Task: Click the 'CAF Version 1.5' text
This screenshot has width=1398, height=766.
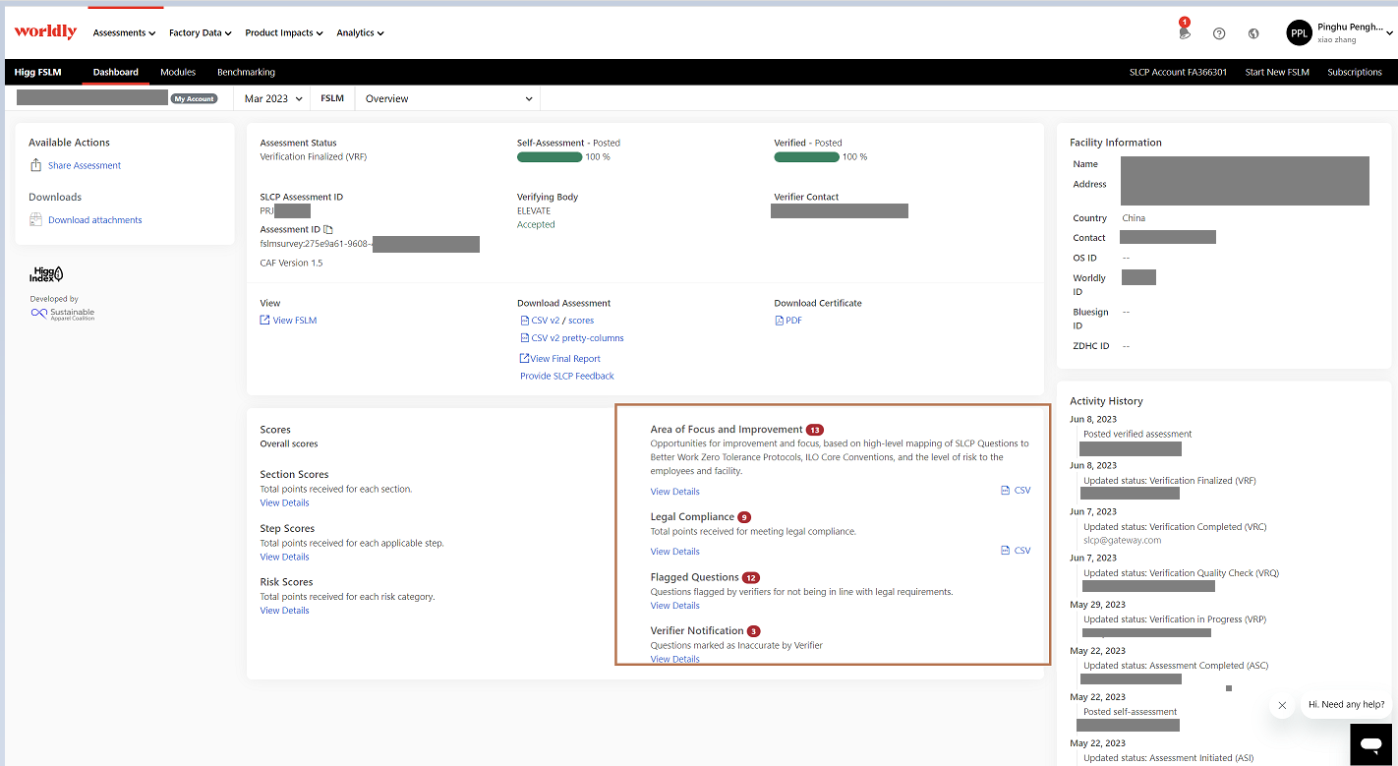Action: click(291, 263)
